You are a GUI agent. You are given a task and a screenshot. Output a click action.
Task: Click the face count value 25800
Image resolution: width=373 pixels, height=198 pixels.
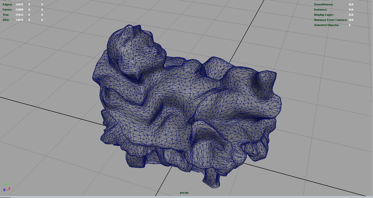point(19,10)
